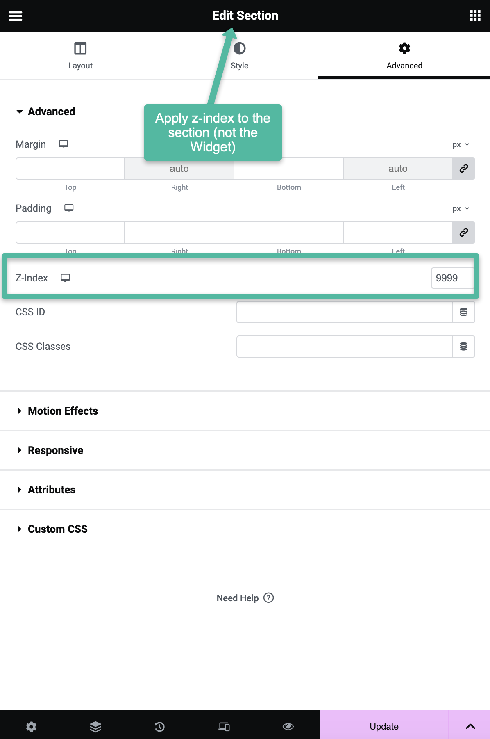Viewport: 490px width, 739px height.
Task: Open the widgets grid panel
Action: [x=475, y=16]
